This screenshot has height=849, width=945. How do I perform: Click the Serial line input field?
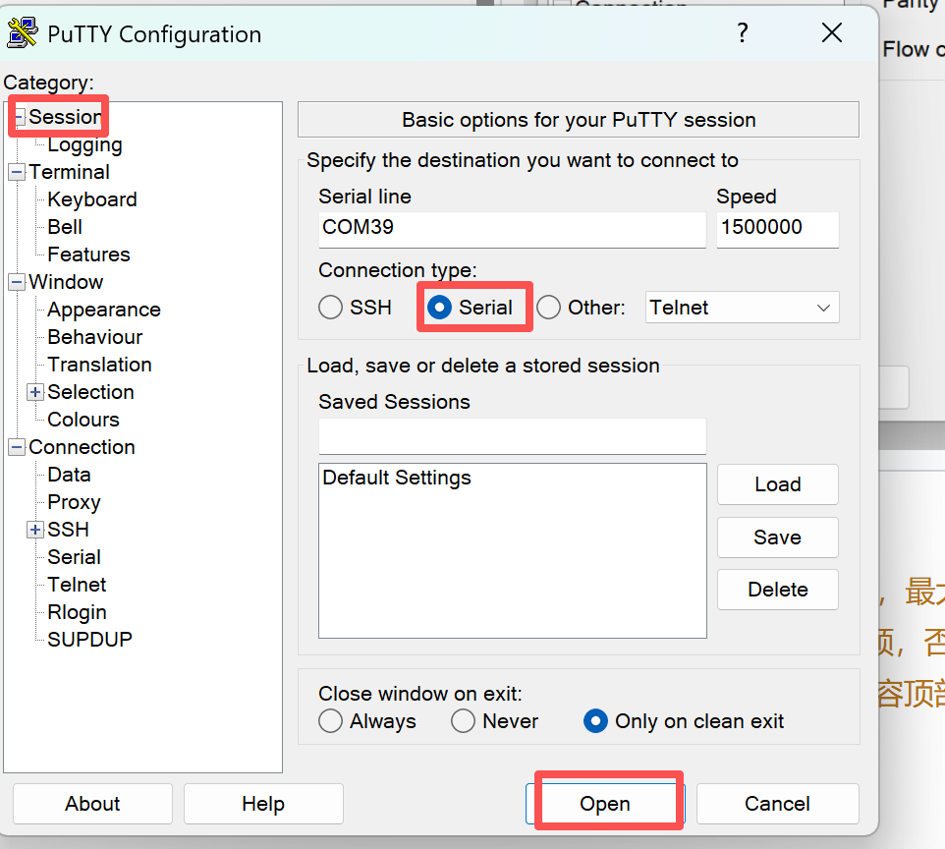(x=512, y=228)
